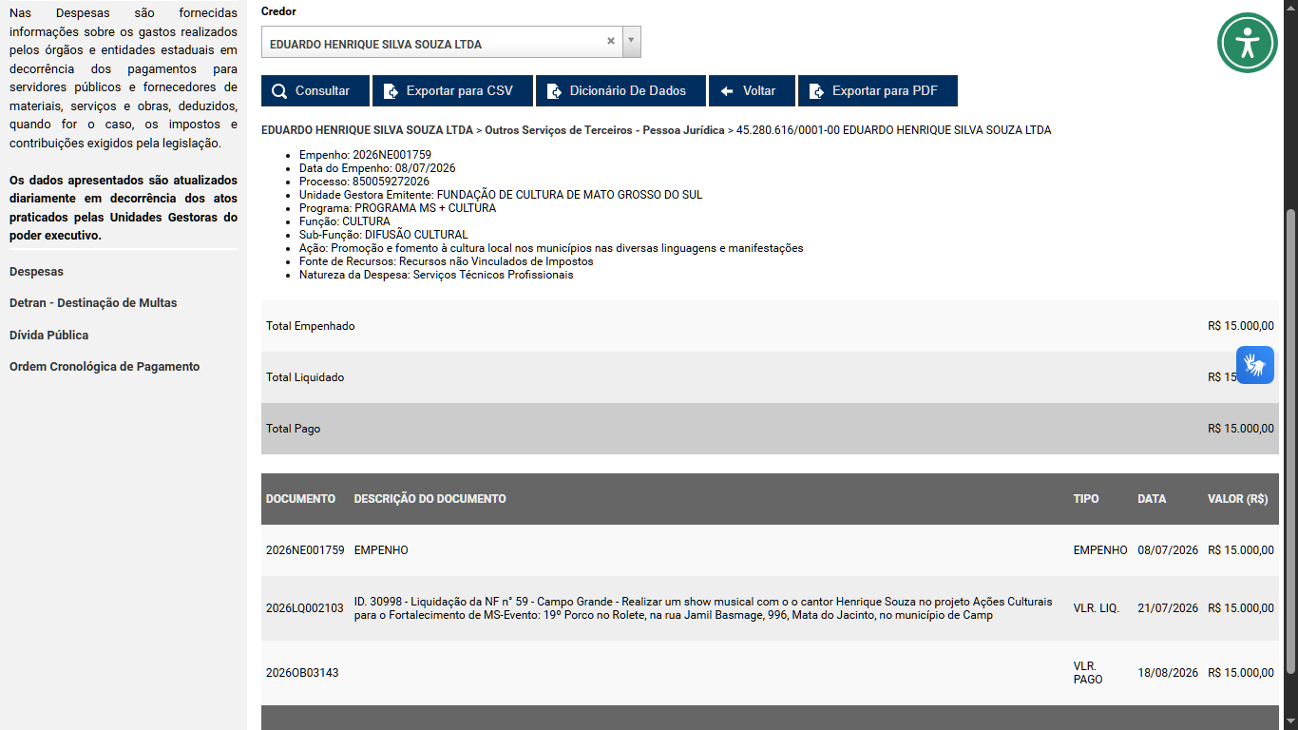This screenshot has height=730, width=1298.
Task: Click the back arrow icon on Voltar
Action: (x=727, y=91)
